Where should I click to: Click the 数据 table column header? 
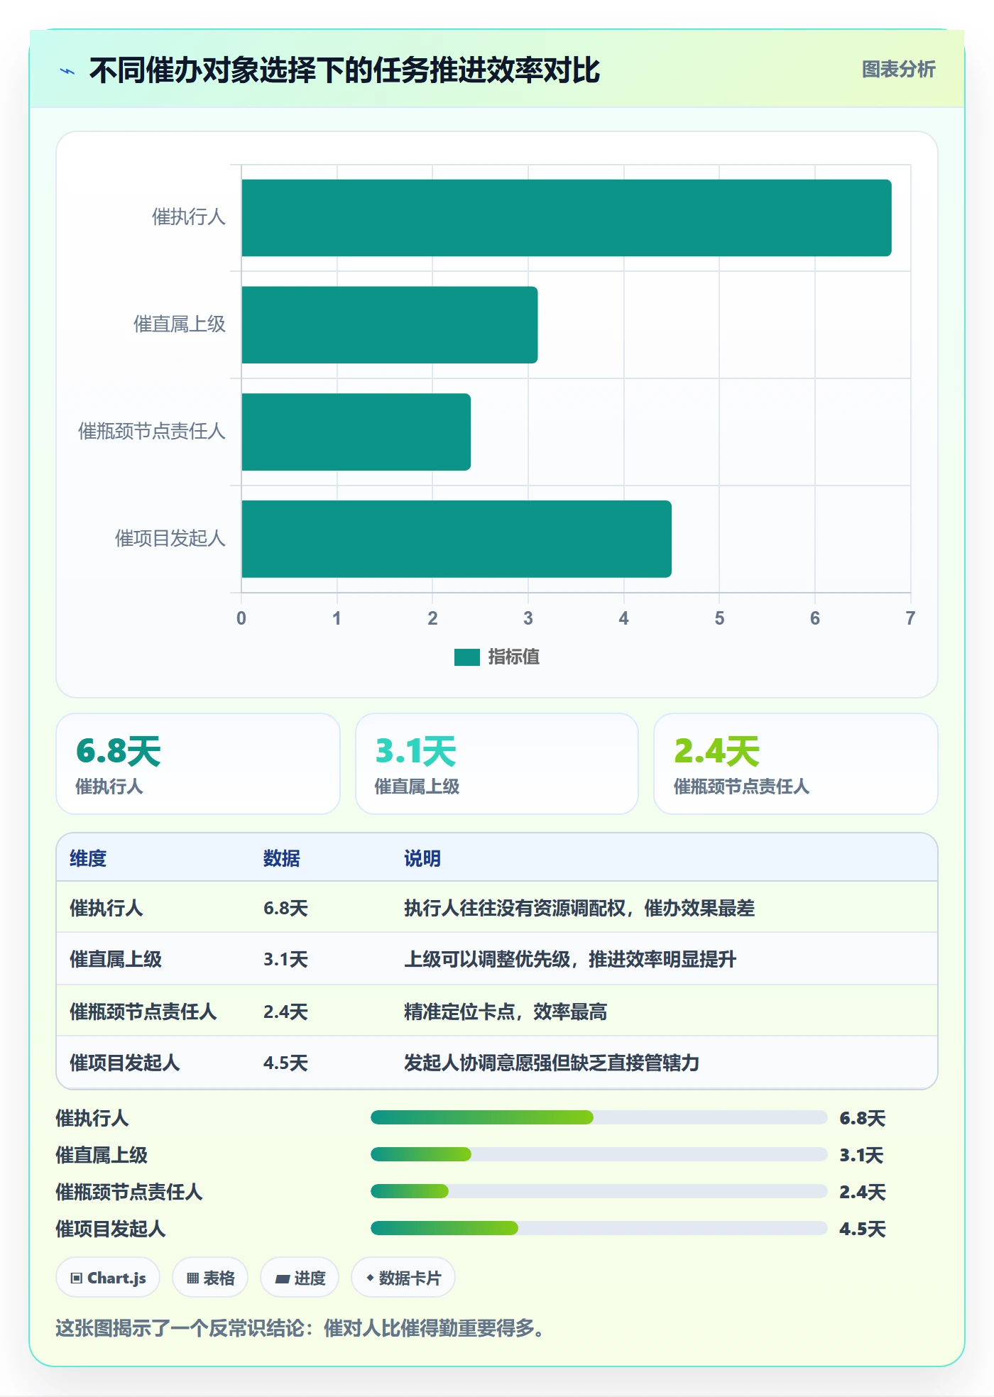coord(282,858)
